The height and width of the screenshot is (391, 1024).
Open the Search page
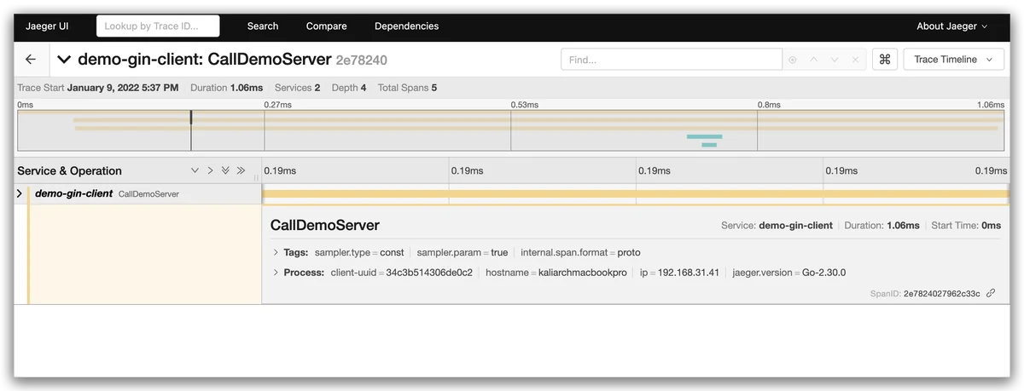pyautogui.click(x=263, y=26)
